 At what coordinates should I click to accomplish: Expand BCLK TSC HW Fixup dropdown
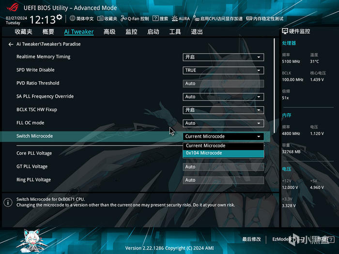(x=223, y=110)
